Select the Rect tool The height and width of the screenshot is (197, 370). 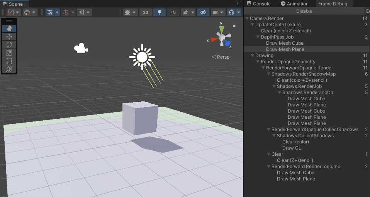tap(9, 61)
